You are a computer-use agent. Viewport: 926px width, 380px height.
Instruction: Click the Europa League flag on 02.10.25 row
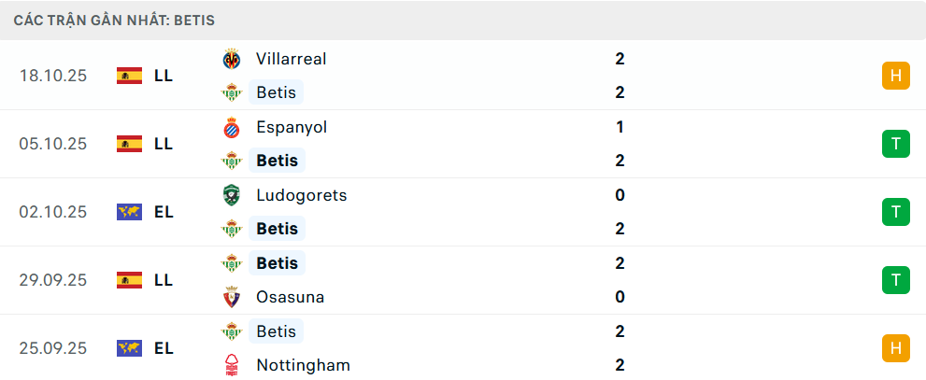[129, 212]
